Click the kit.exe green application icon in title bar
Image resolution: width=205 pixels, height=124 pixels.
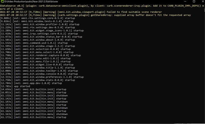pos(2,1)
